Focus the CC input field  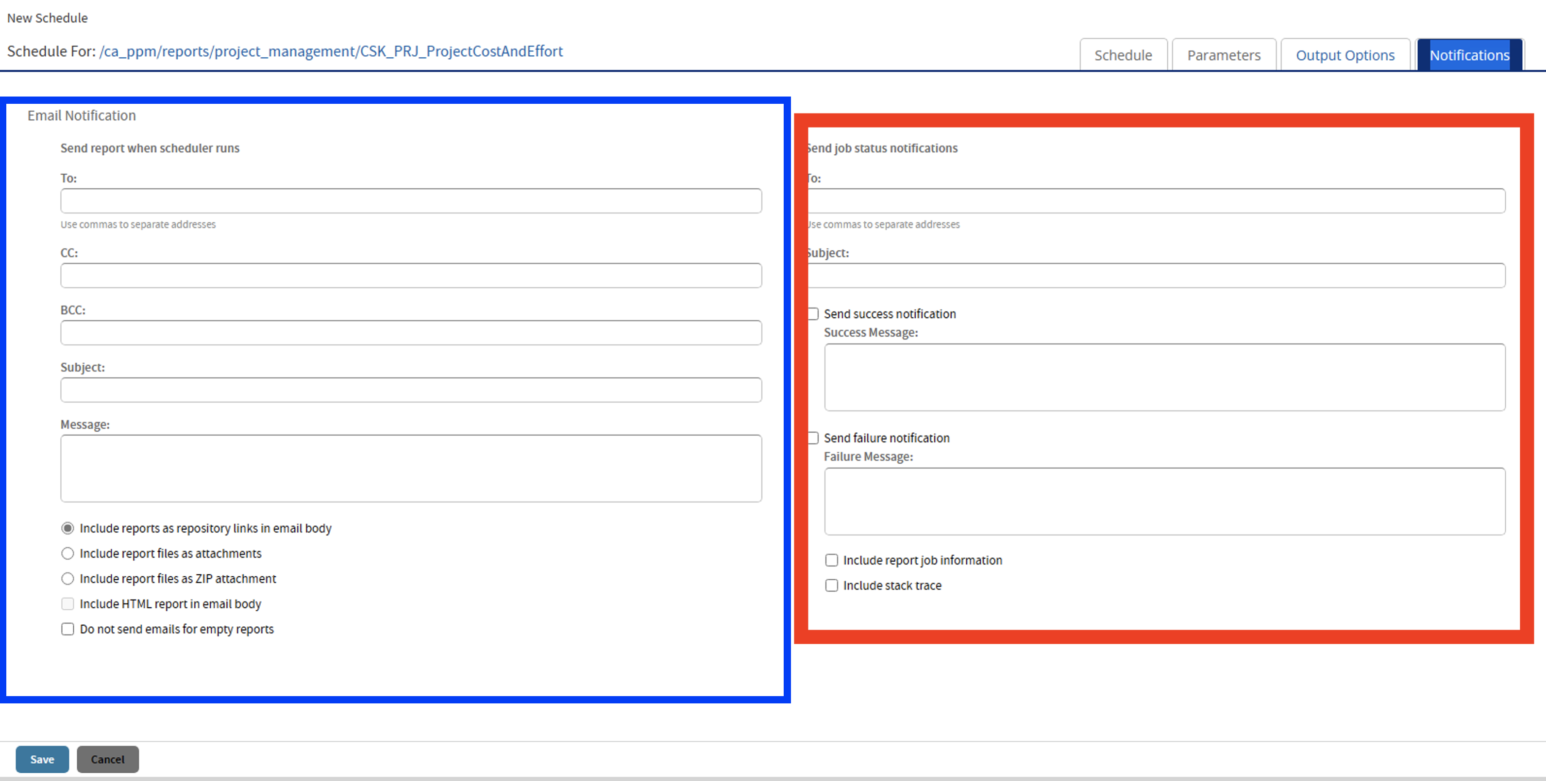410,276
